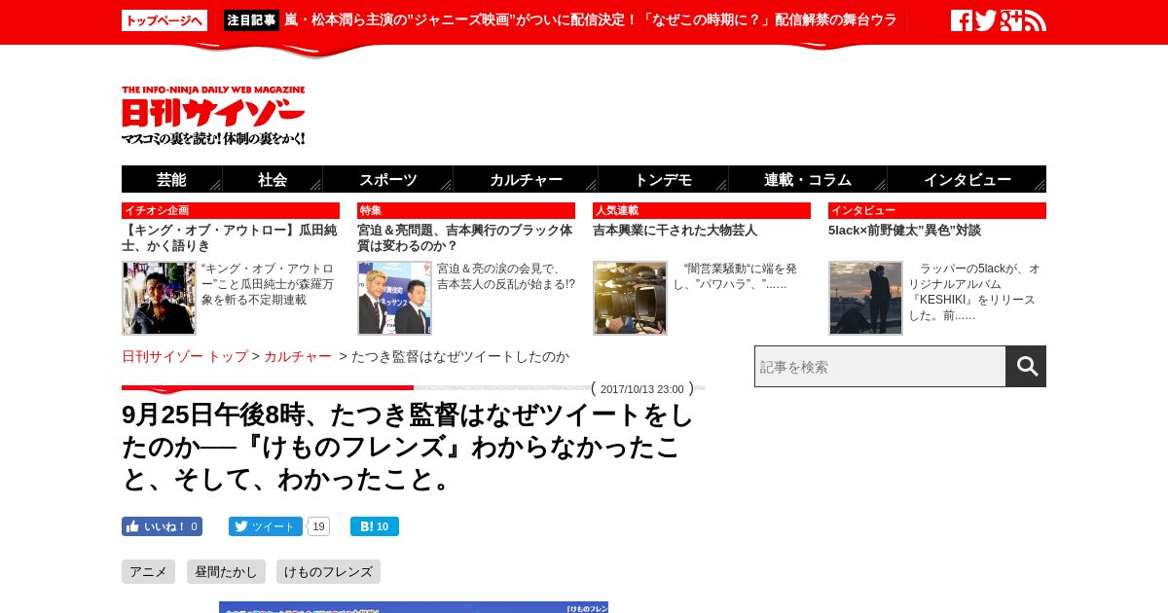Select the アニメ tag
Viewport: 1168px width, 613px height.
click(148, 572)
